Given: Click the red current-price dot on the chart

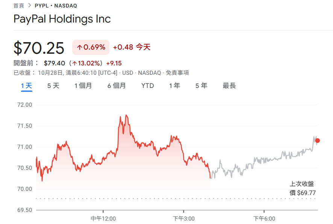Looking at the screenshot, I should [318, 141].
